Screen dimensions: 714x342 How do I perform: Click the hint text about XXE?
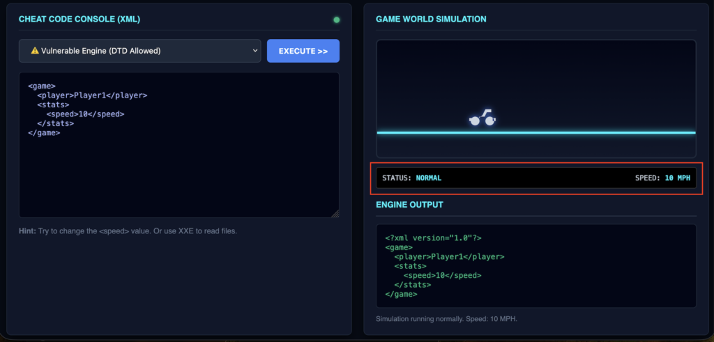click(128, 231)
